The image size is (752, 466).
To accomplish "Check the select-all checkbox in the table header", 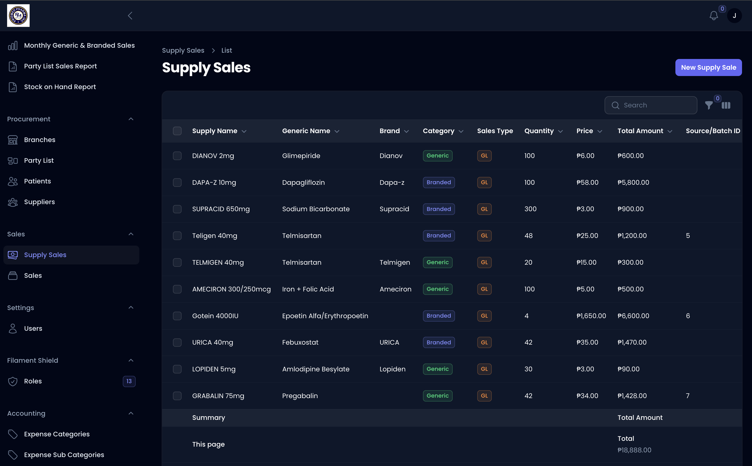I will (177, 131).
